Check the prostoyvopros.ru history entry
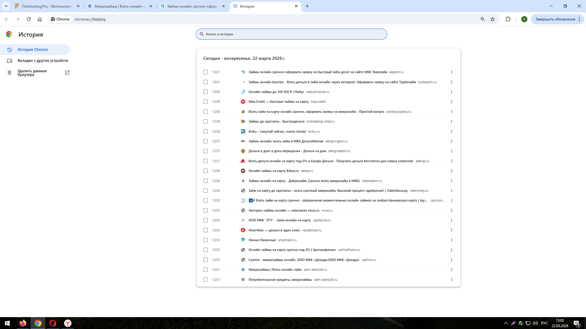586x329 pixels. (206, 112)
